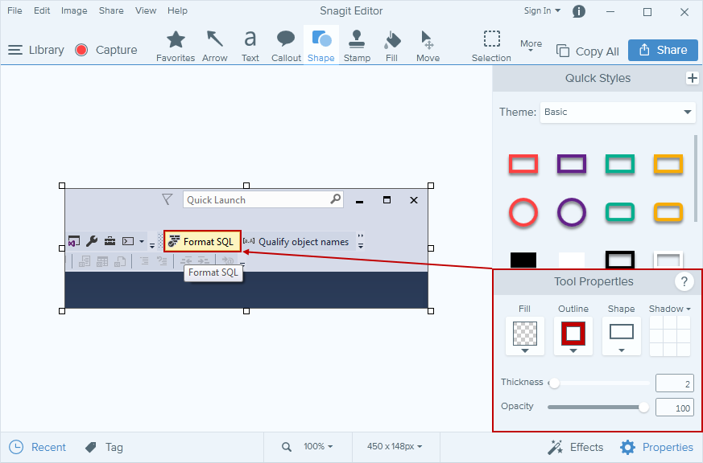Activate the Shape tool
Screen dimensions: 703x463
coord(321,46)
